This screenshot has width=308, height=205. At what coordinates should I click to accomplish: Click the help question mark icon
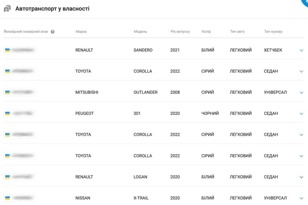click(53, 32)
